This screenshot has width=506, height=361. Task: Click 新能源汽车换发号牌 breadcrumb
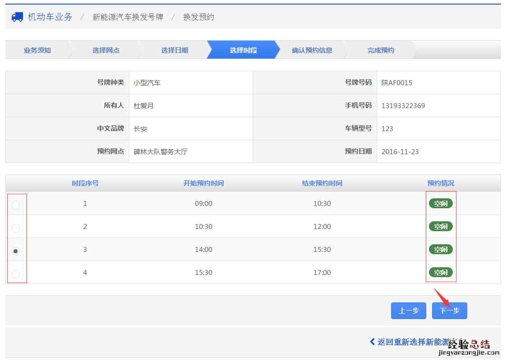128,17
